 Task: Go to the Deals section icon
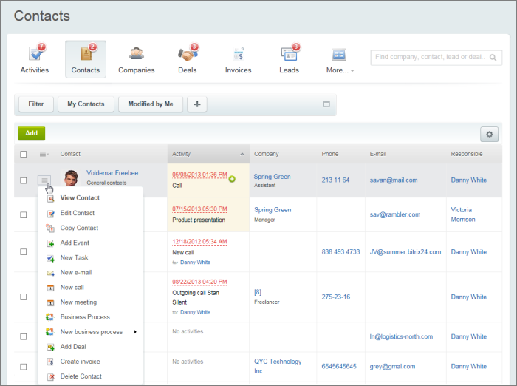pos(188,55)
